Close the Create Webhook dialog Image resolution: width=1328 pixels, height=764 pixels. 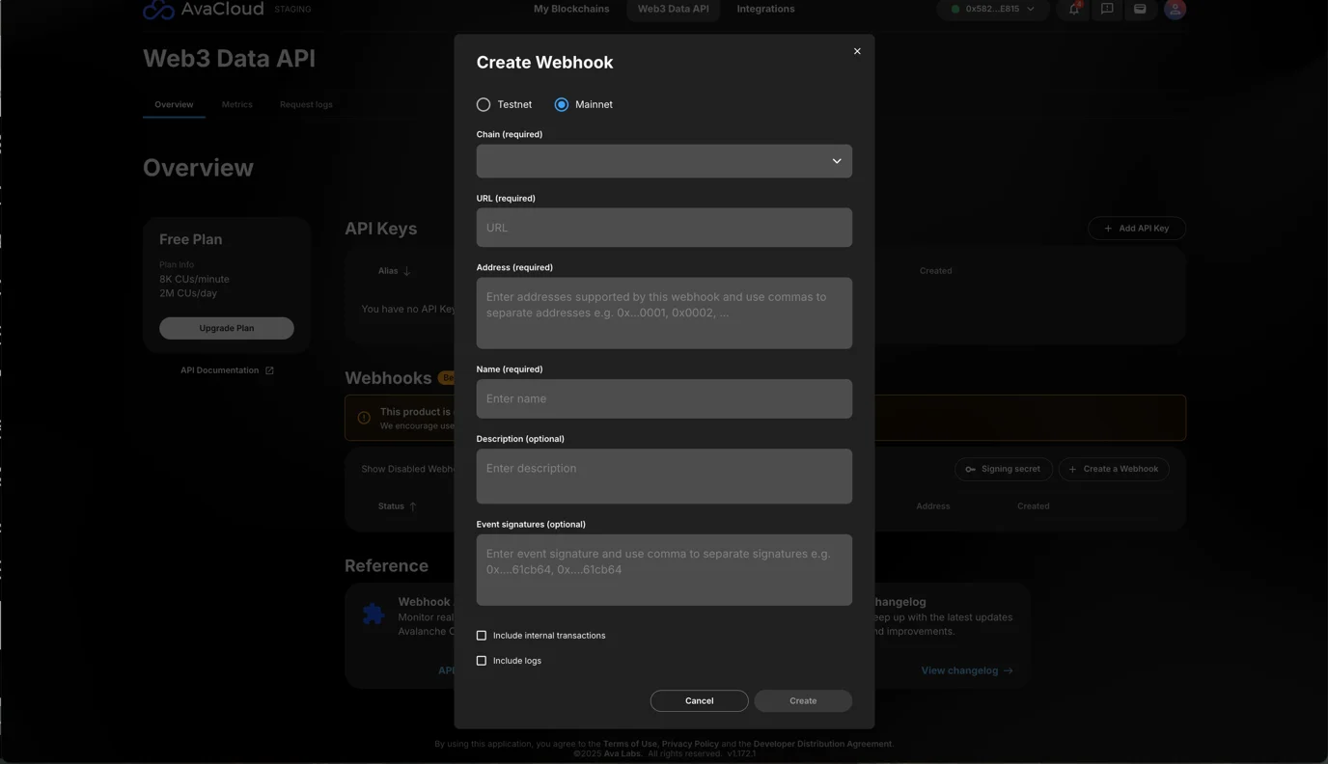pyautogui.click(x=857, y=51)
